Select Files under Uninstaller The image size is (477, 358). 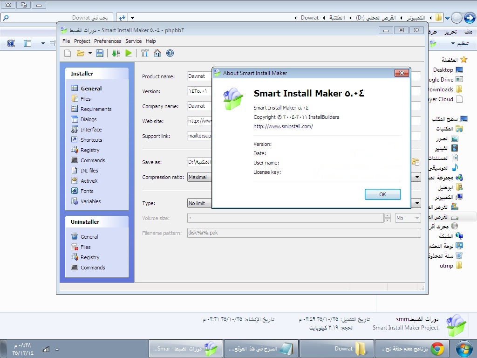81,247
